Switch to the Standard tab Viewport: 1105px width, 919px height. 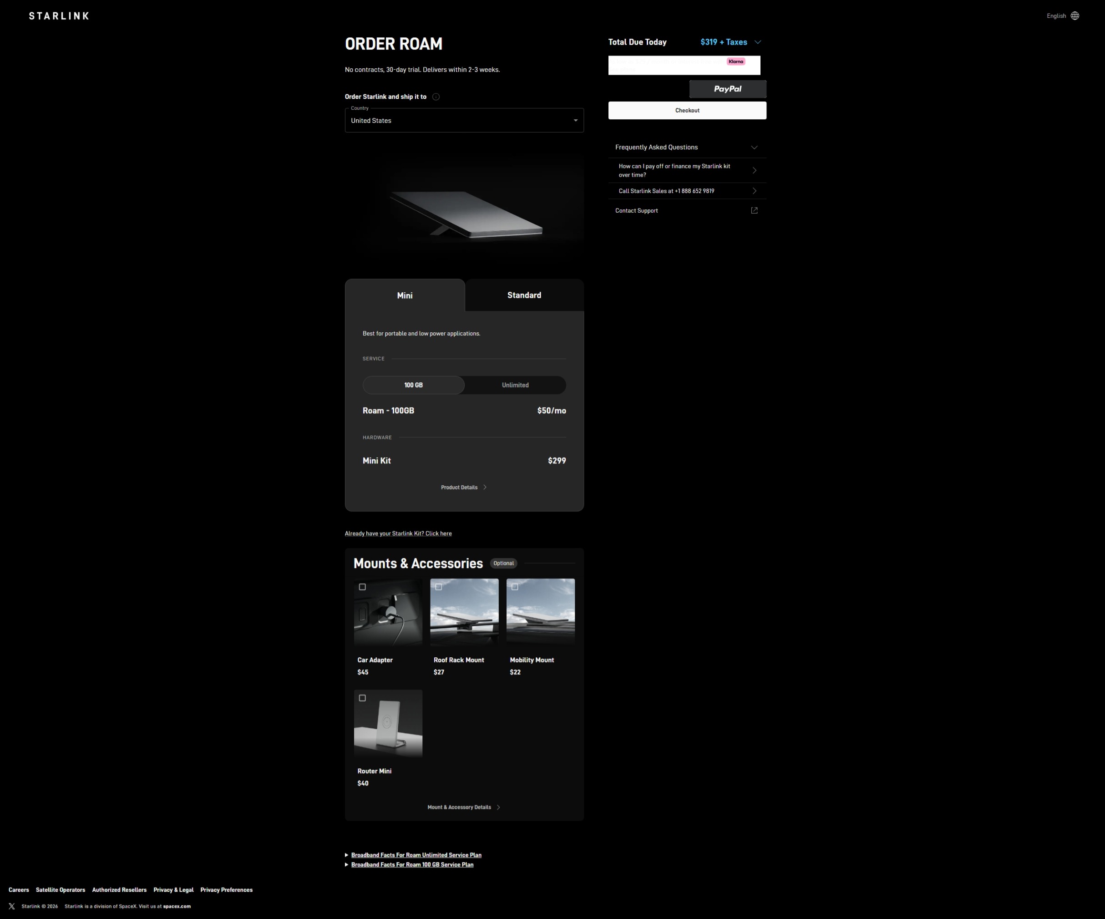coord(524,295)
